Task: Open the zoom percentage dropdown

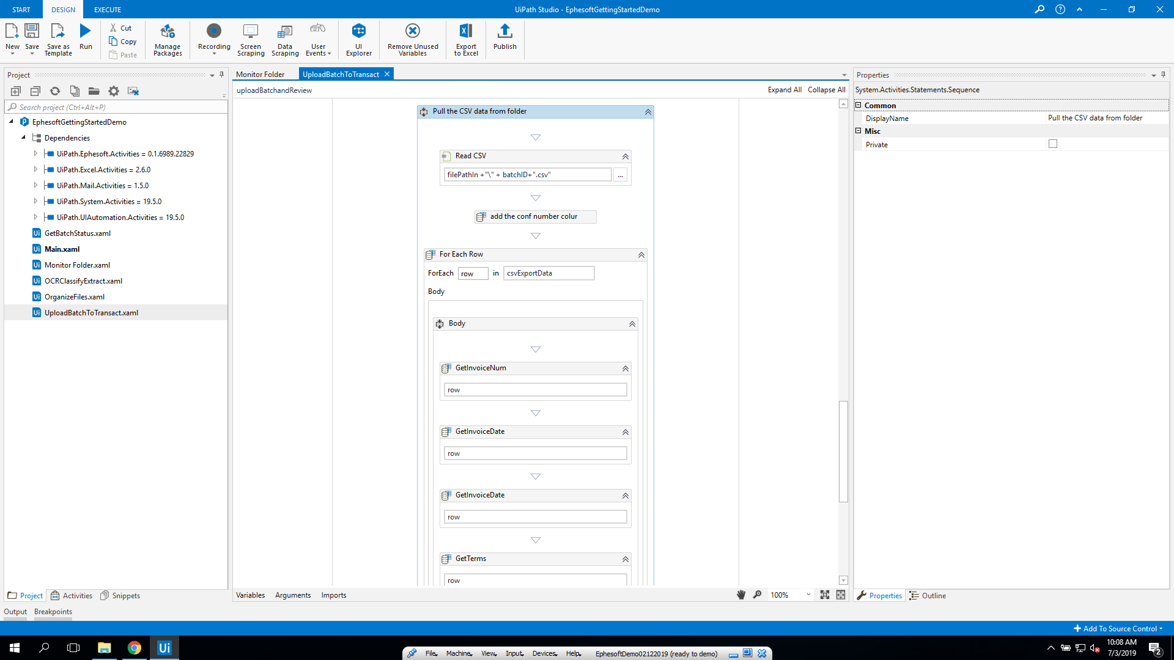Action: (808, 595)
